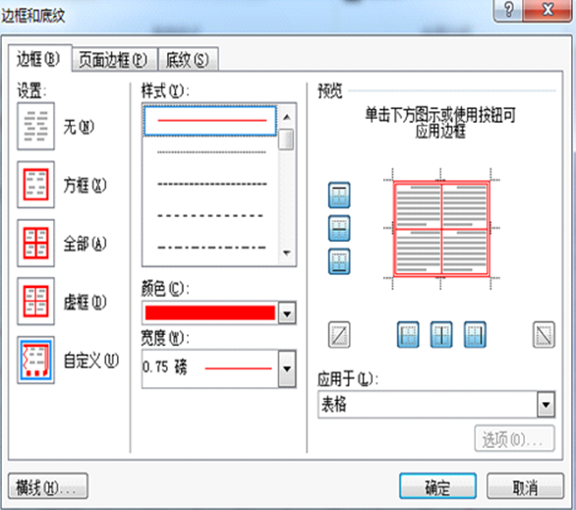Toggle the inside vertical border button
Screen dimensions: 576x510
[441, 334]
